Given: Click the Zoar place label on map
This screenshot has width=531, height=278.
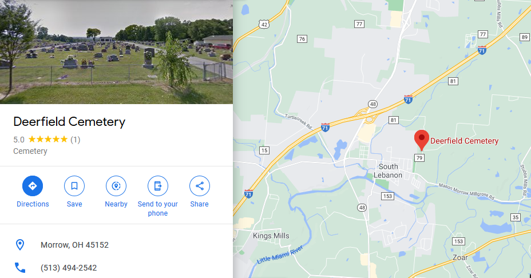Looking at the screenshot, I should [x=460, y=257].
